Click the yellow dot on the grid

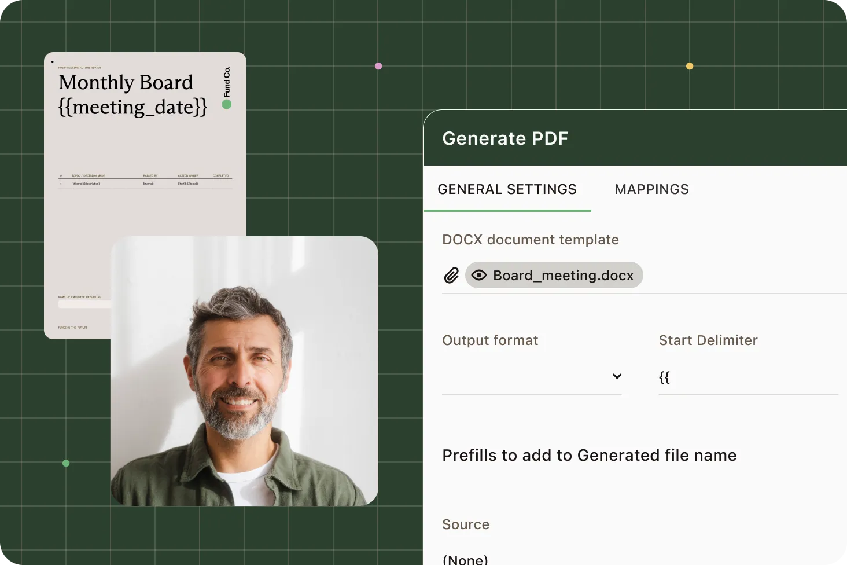[690, 66]
